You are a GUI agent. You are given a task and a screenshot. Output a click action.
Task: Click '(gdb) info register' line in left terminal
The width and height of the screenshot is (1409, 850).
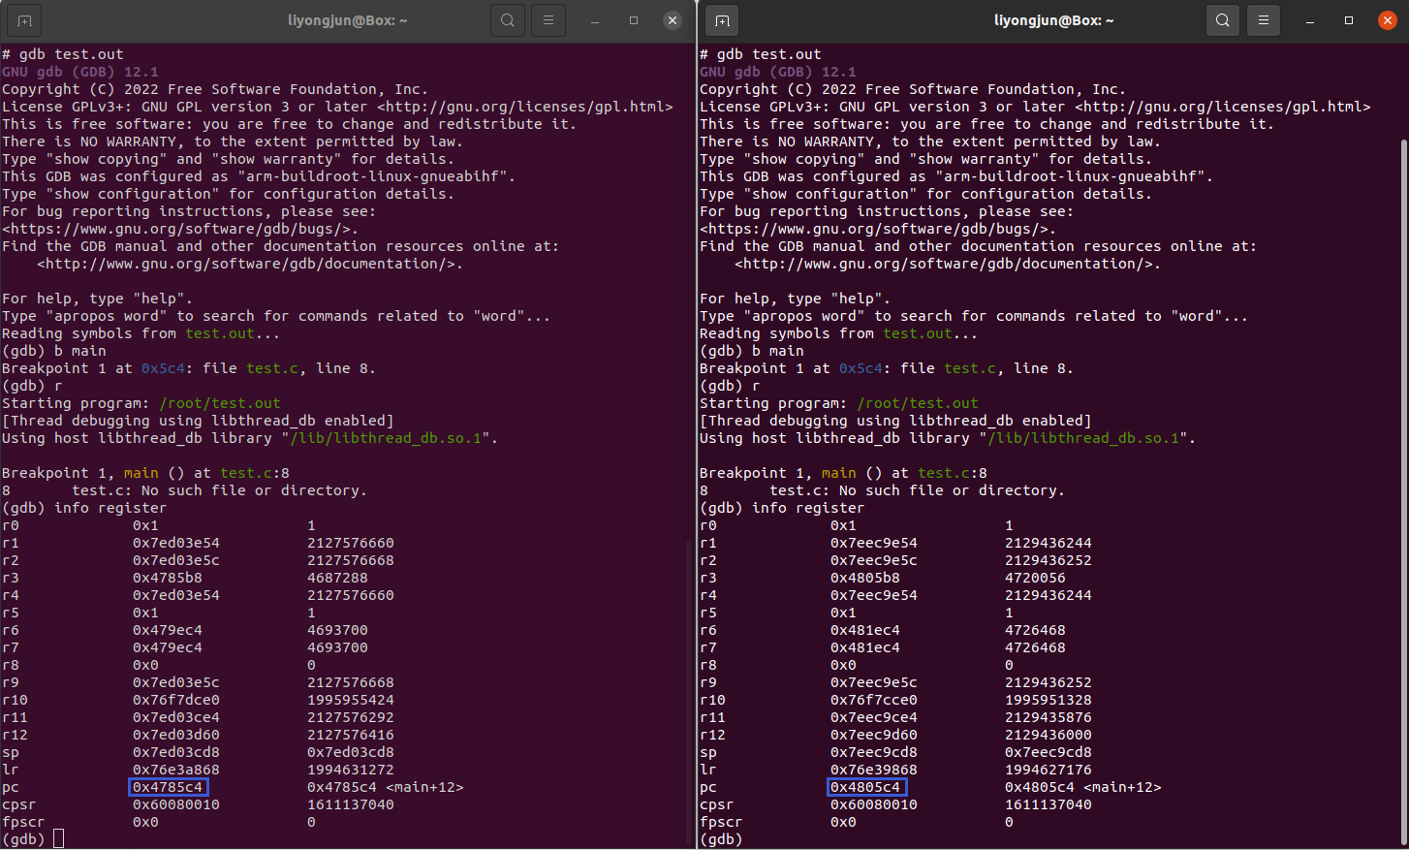(84, 508)
